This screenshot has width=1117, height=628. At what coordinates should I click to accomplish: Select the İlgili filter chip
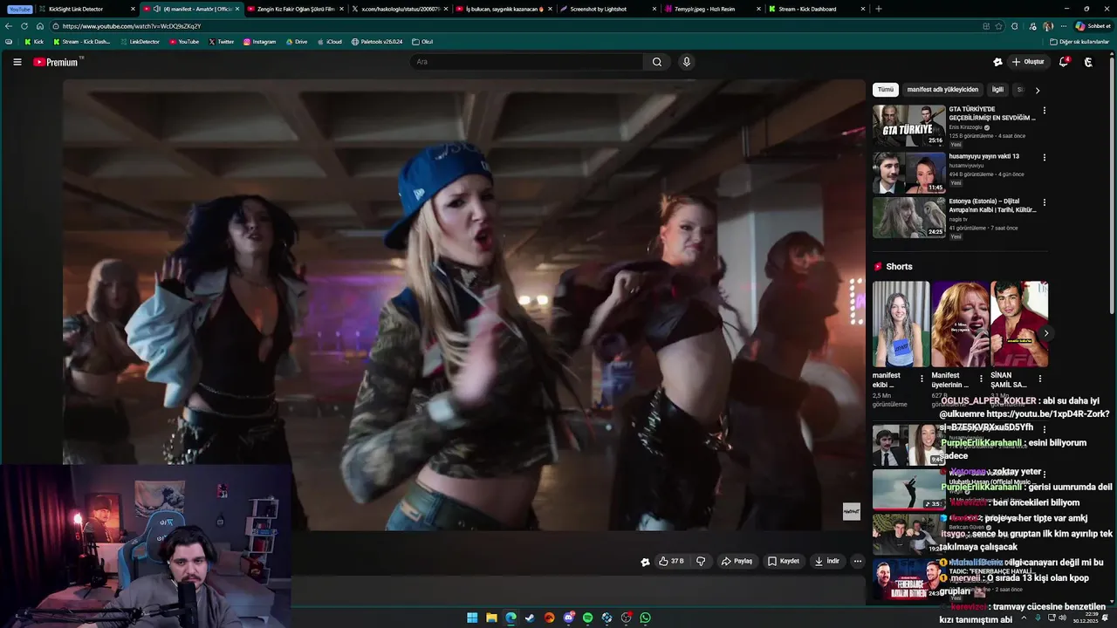[997, 90]
